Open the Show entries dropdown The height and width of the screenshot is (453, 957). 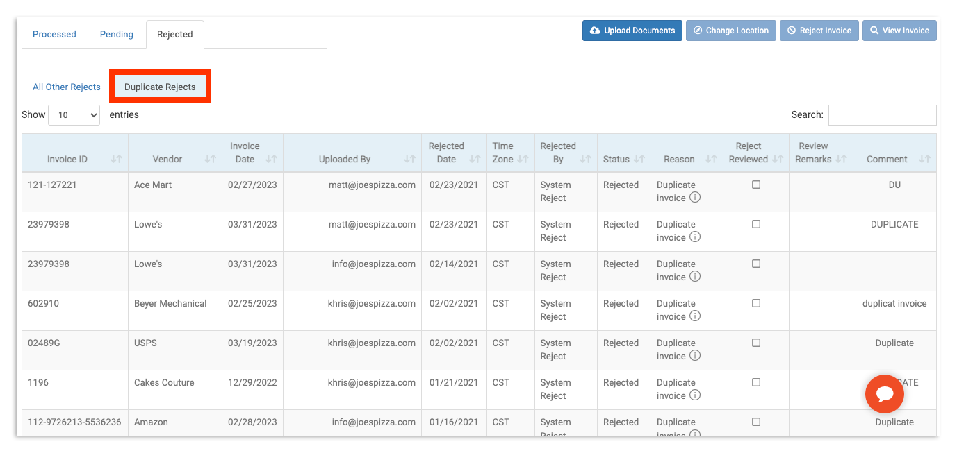[x=74, y=114]
